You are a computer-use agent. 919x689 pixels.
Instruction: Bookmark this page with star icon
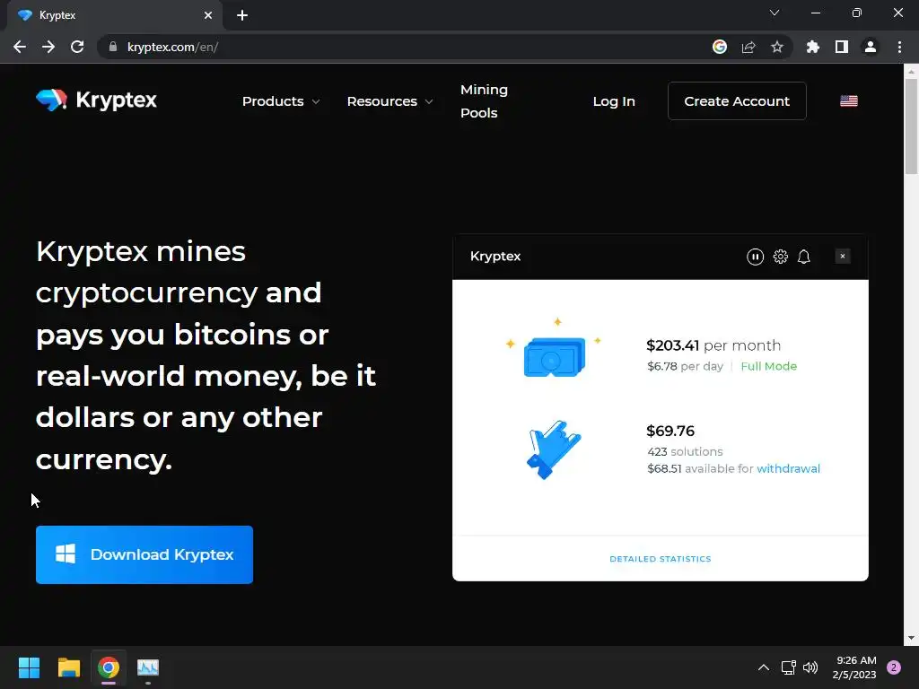(x=777, y=47)
